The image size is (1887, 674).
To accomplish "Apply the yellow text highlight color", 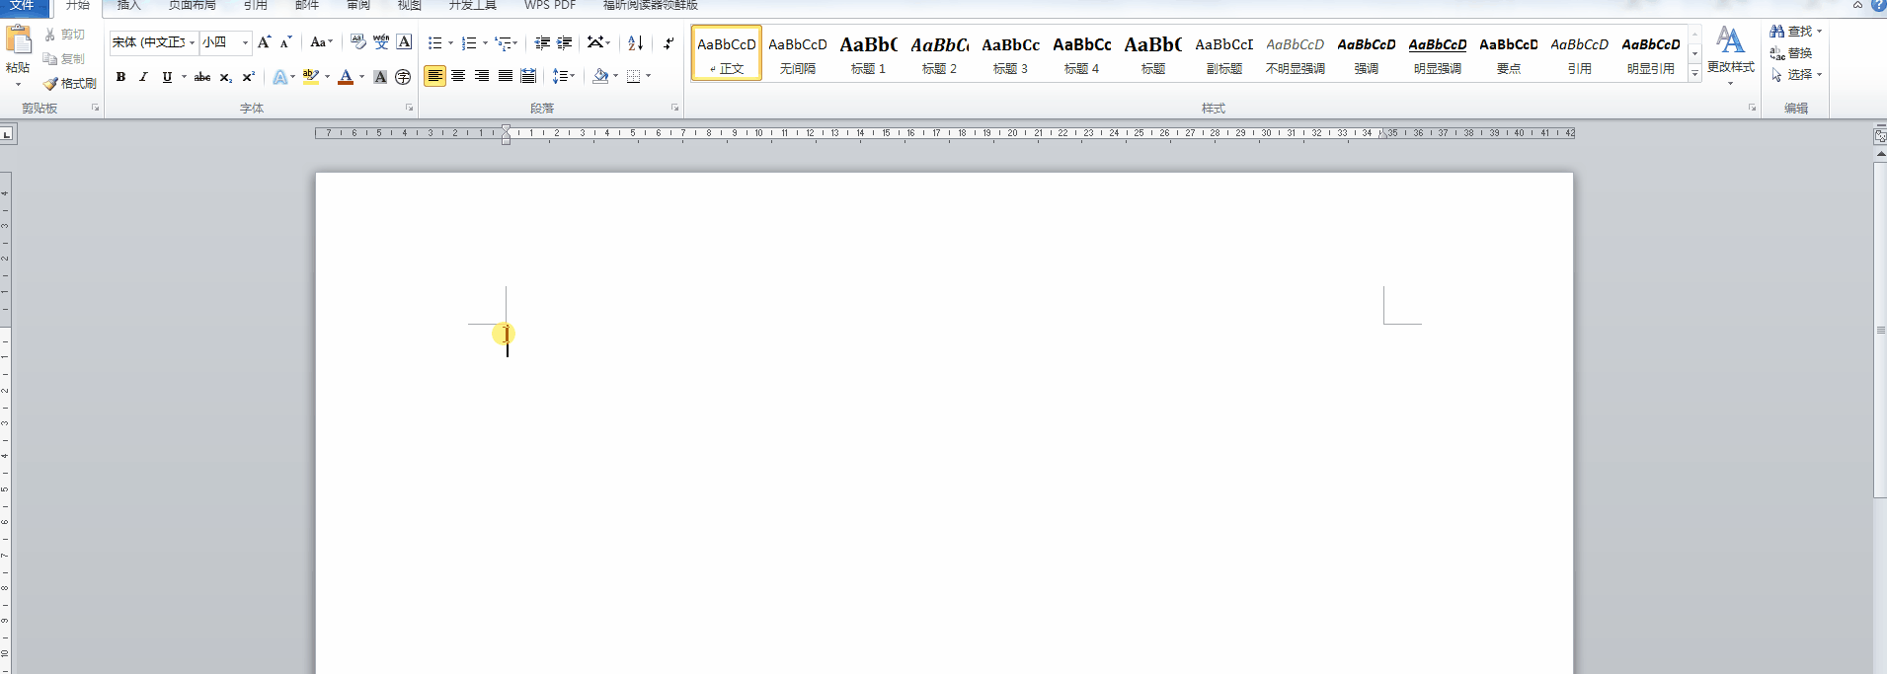I will point(311,76).
